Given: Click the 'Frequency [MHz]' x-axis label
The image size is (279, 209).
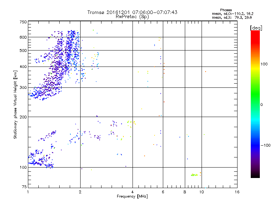Looking at the screenshot, I should pos(132,196).
